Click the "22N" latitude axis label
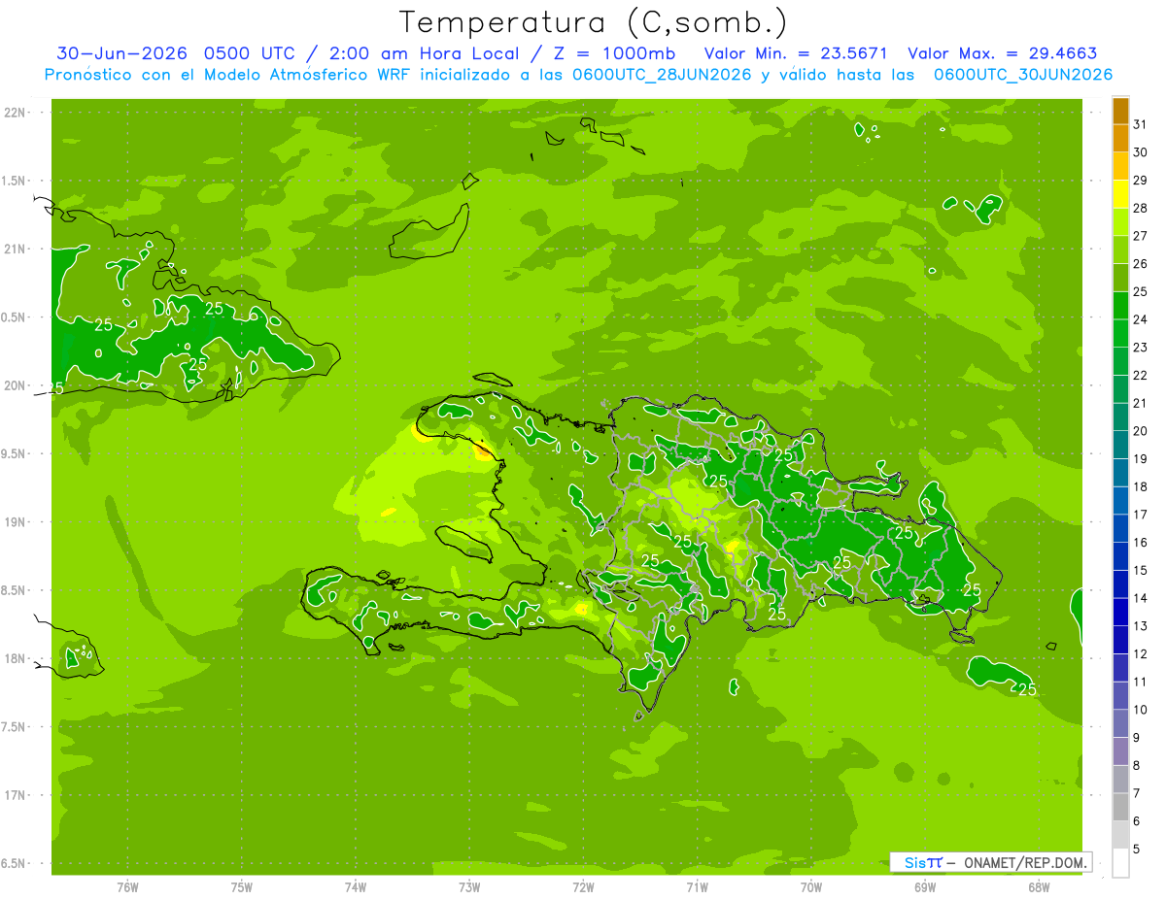This screenshot has height=900, width=1166. point(16,113)
